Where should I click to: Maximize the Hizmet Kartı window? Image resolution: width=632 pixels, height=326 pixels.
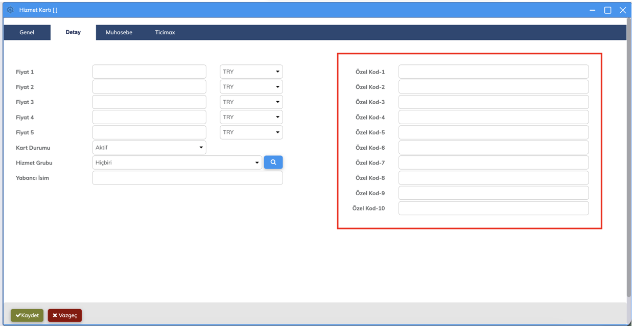[x=607, y=10]
